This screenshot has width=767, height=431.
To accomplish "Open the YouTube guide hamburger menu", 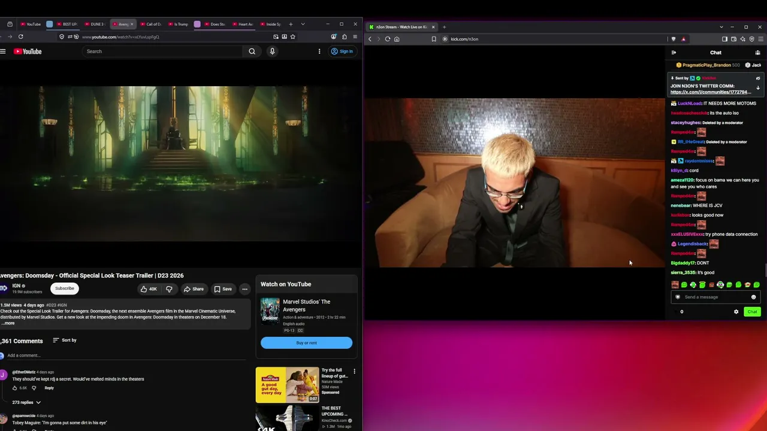I will tap(3, 51).
